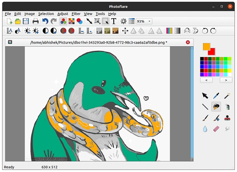Image resolution: width=237 pixels, height=172 pixels.
Task: Click the orange foreground color swatch
Action: (206, 46)
